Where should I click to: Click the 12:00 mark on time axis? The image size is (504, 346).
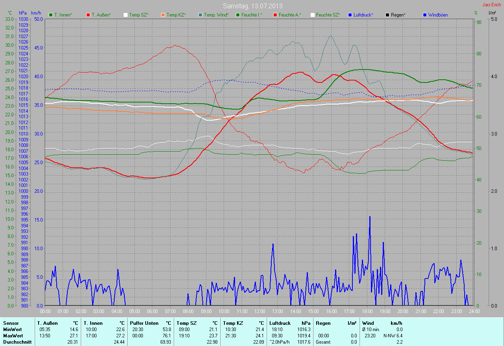[x=259, y=311]
